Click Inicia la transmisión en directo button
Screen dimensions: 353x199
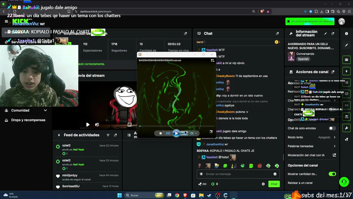310,21
